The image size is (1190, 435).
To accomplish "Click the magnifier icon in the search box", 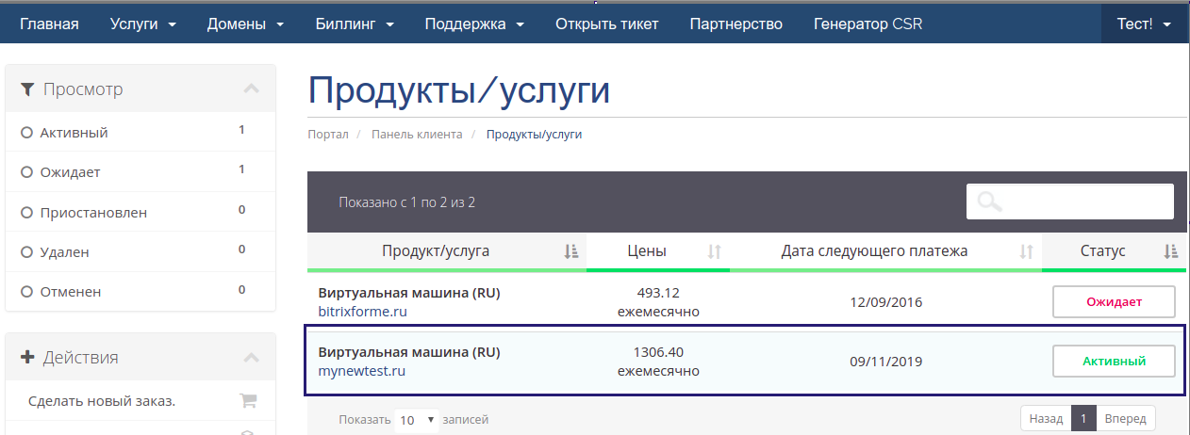I will click(x=989, y=201).
